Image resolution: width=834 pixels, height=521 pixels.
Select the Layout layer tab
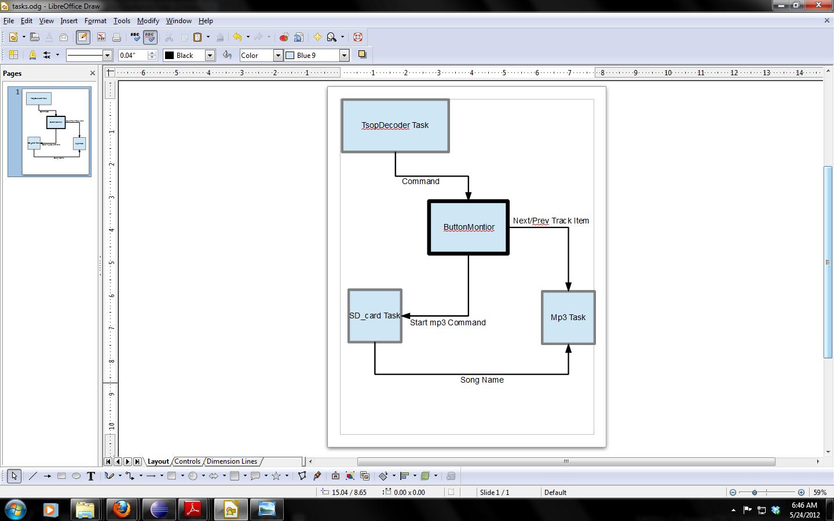pyautogui.click(x=158, y=461)
